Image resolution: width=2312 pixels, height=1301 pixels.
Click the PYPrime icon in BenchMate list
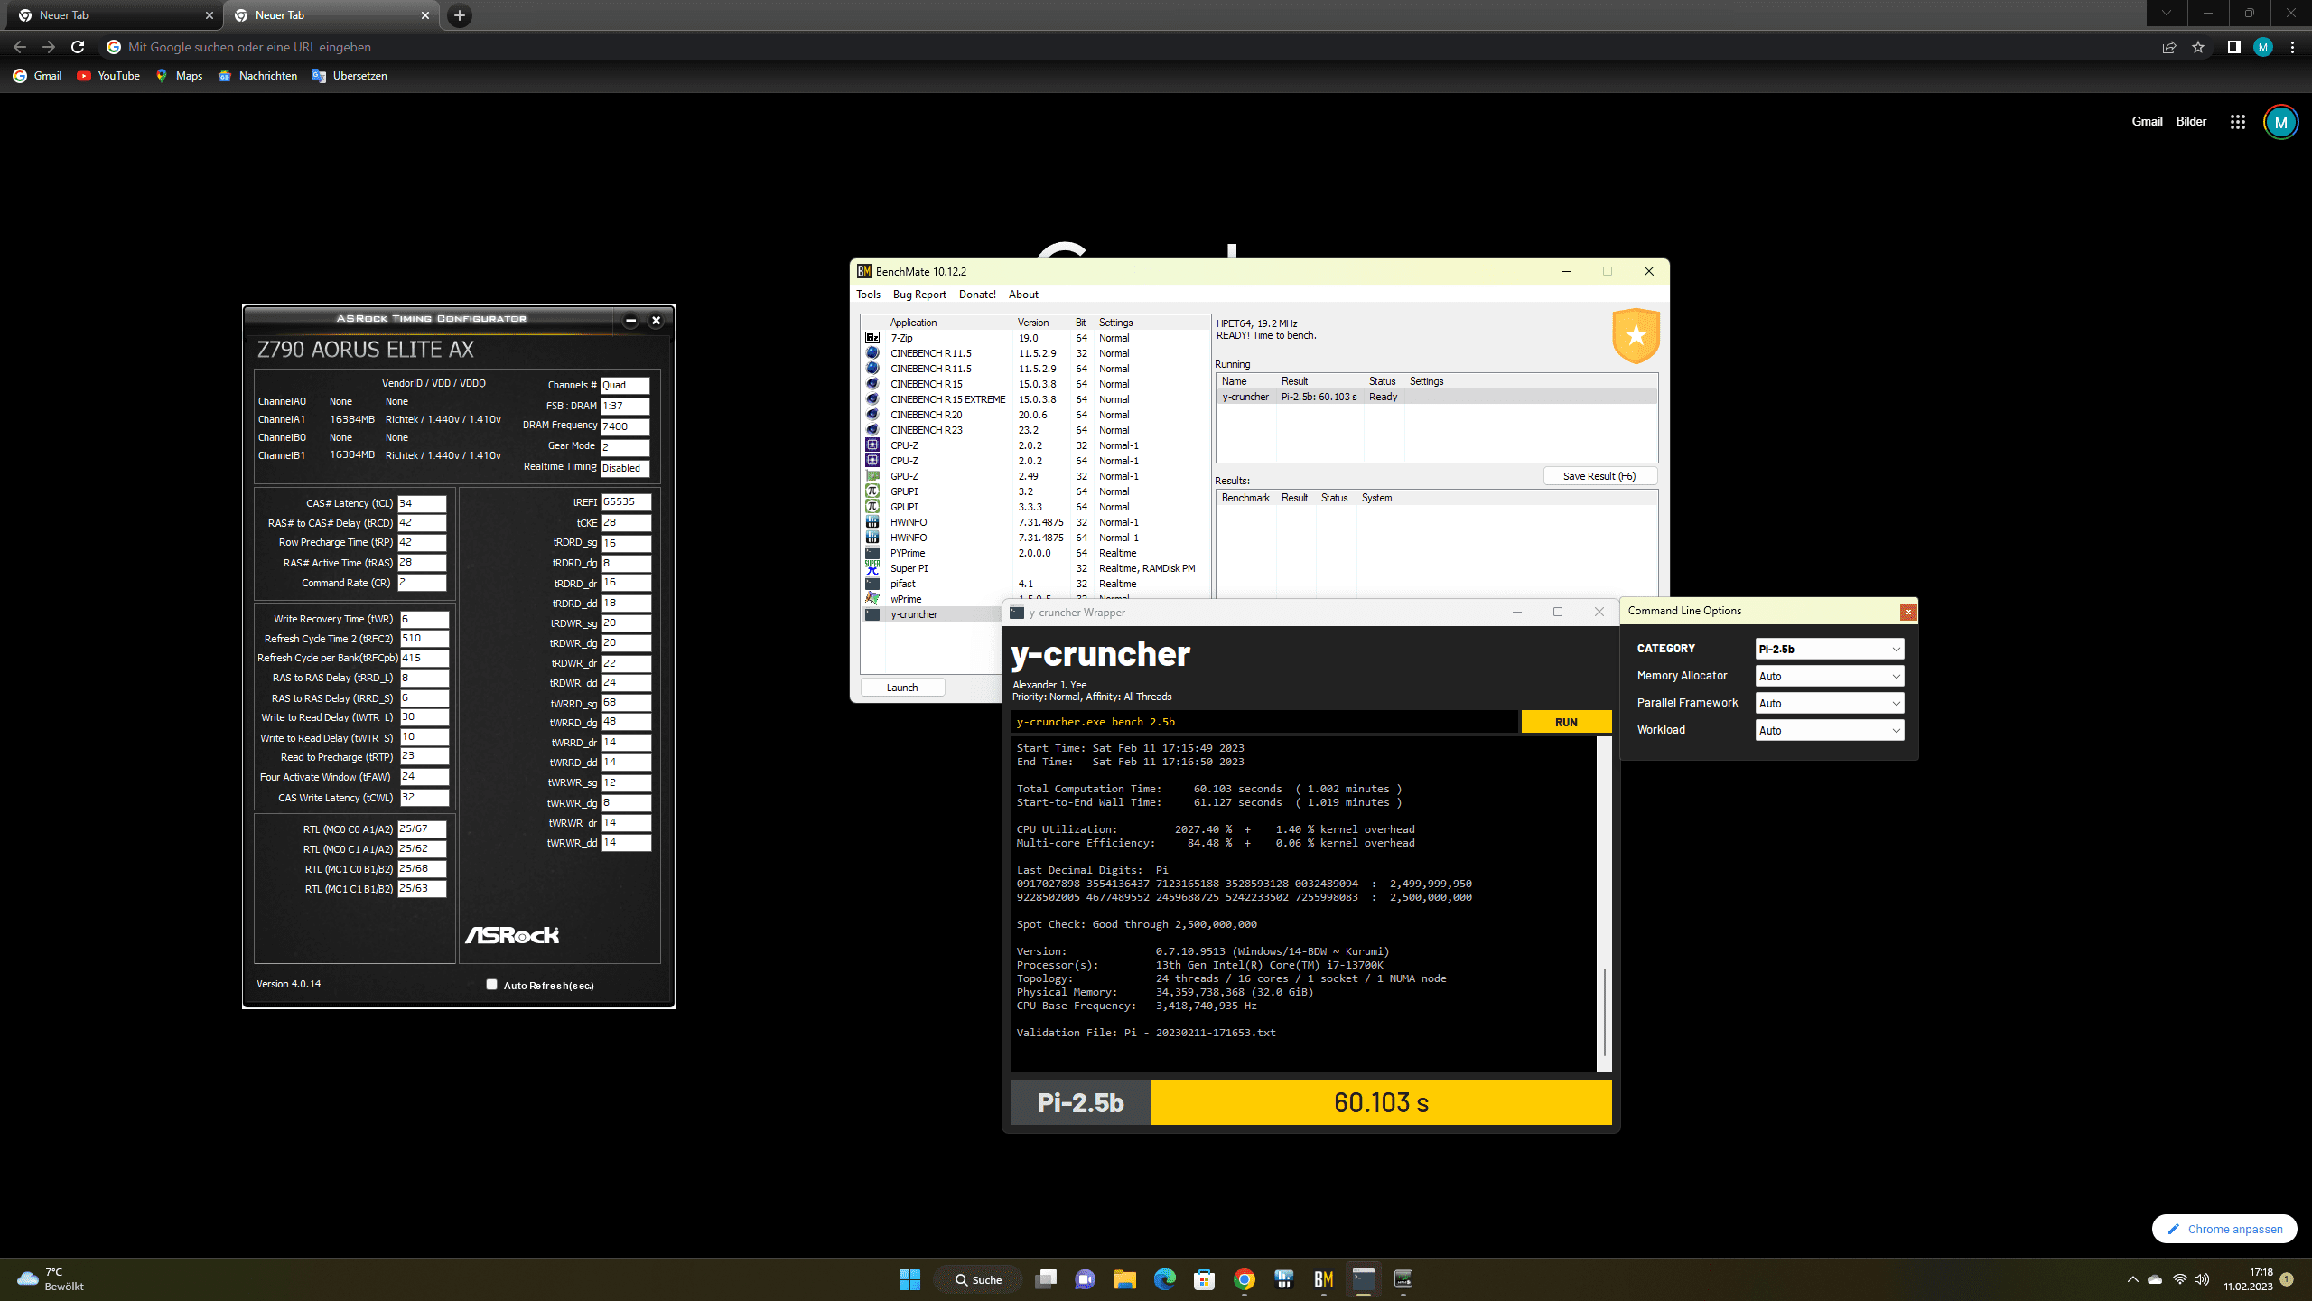872,553
